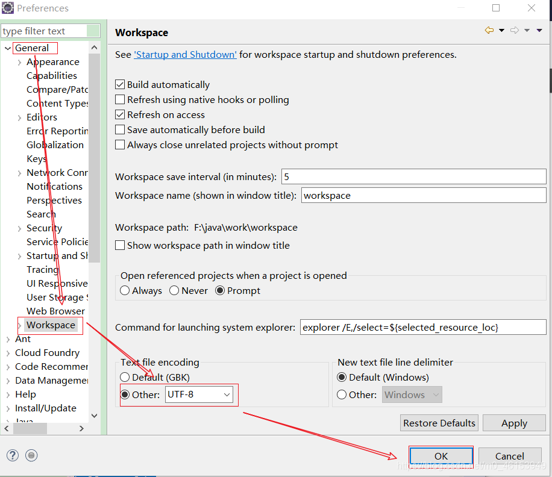Screen dimensions: 552x477
Task: Click the OK button
Action: (x=441, y=457)
